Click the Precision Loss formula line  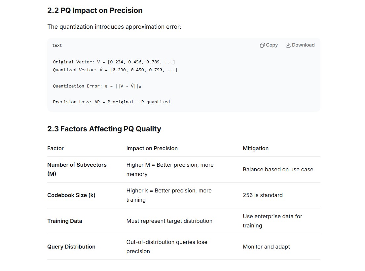tap(111, 102)
